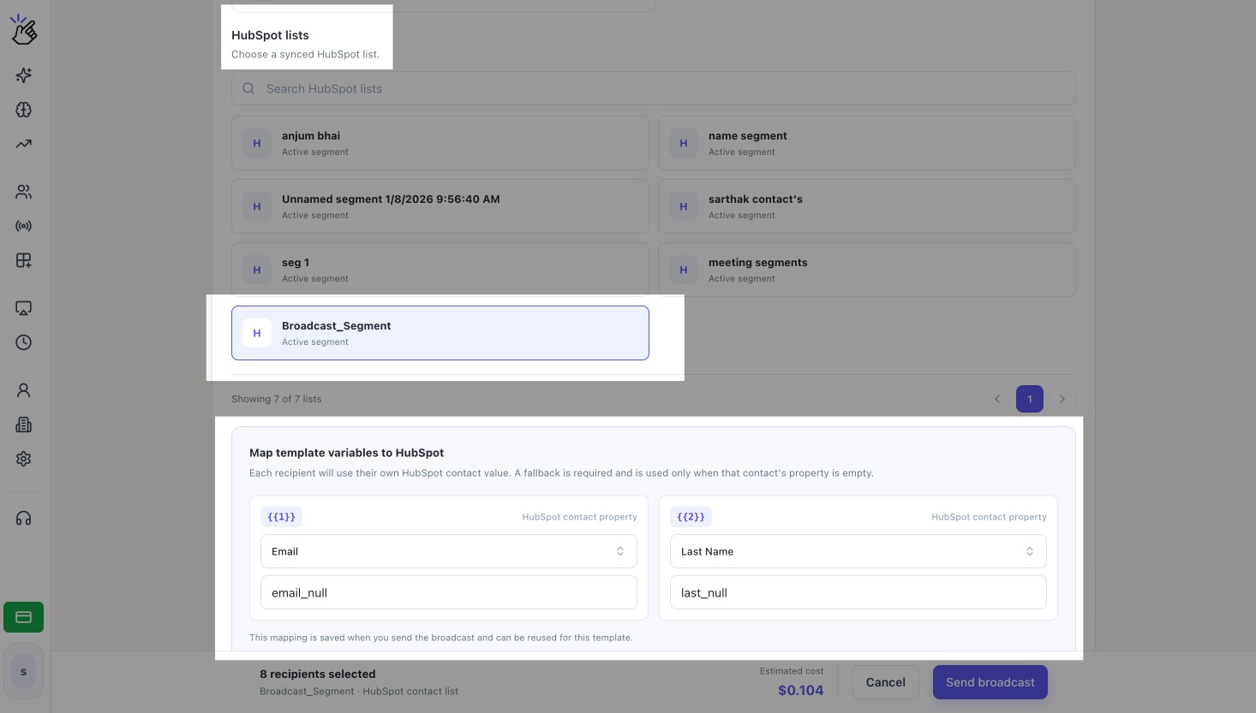Select the Broadcast_Segment list
This screenshot has height=713, width=1256.
click(x=440, y=333)
